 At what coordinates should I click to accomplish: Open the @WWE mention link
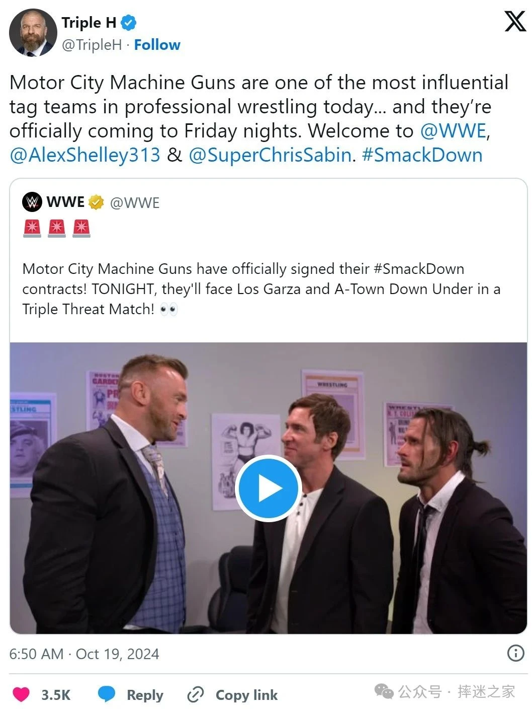pyautogui.click(x=453, y=131)
